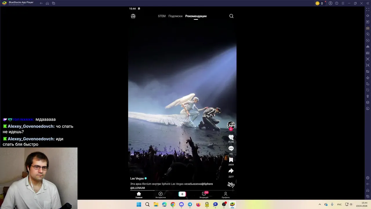Open the Входящие inbox tab
This screenshot has width=371, height=209.
[x=204, y=195]
